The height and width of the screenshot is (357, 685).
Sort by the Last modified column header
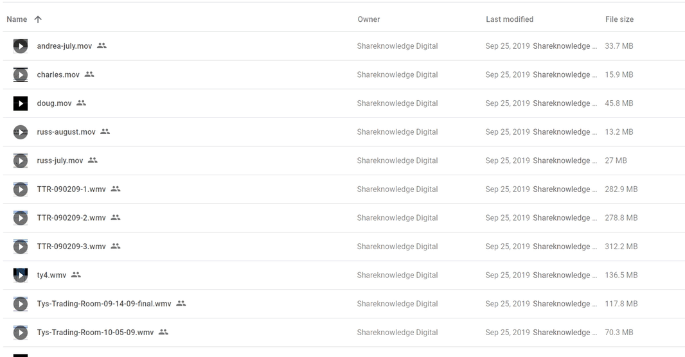[510, 19]
